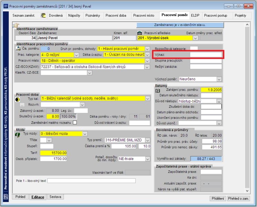Open the ELDP tab

195,16
